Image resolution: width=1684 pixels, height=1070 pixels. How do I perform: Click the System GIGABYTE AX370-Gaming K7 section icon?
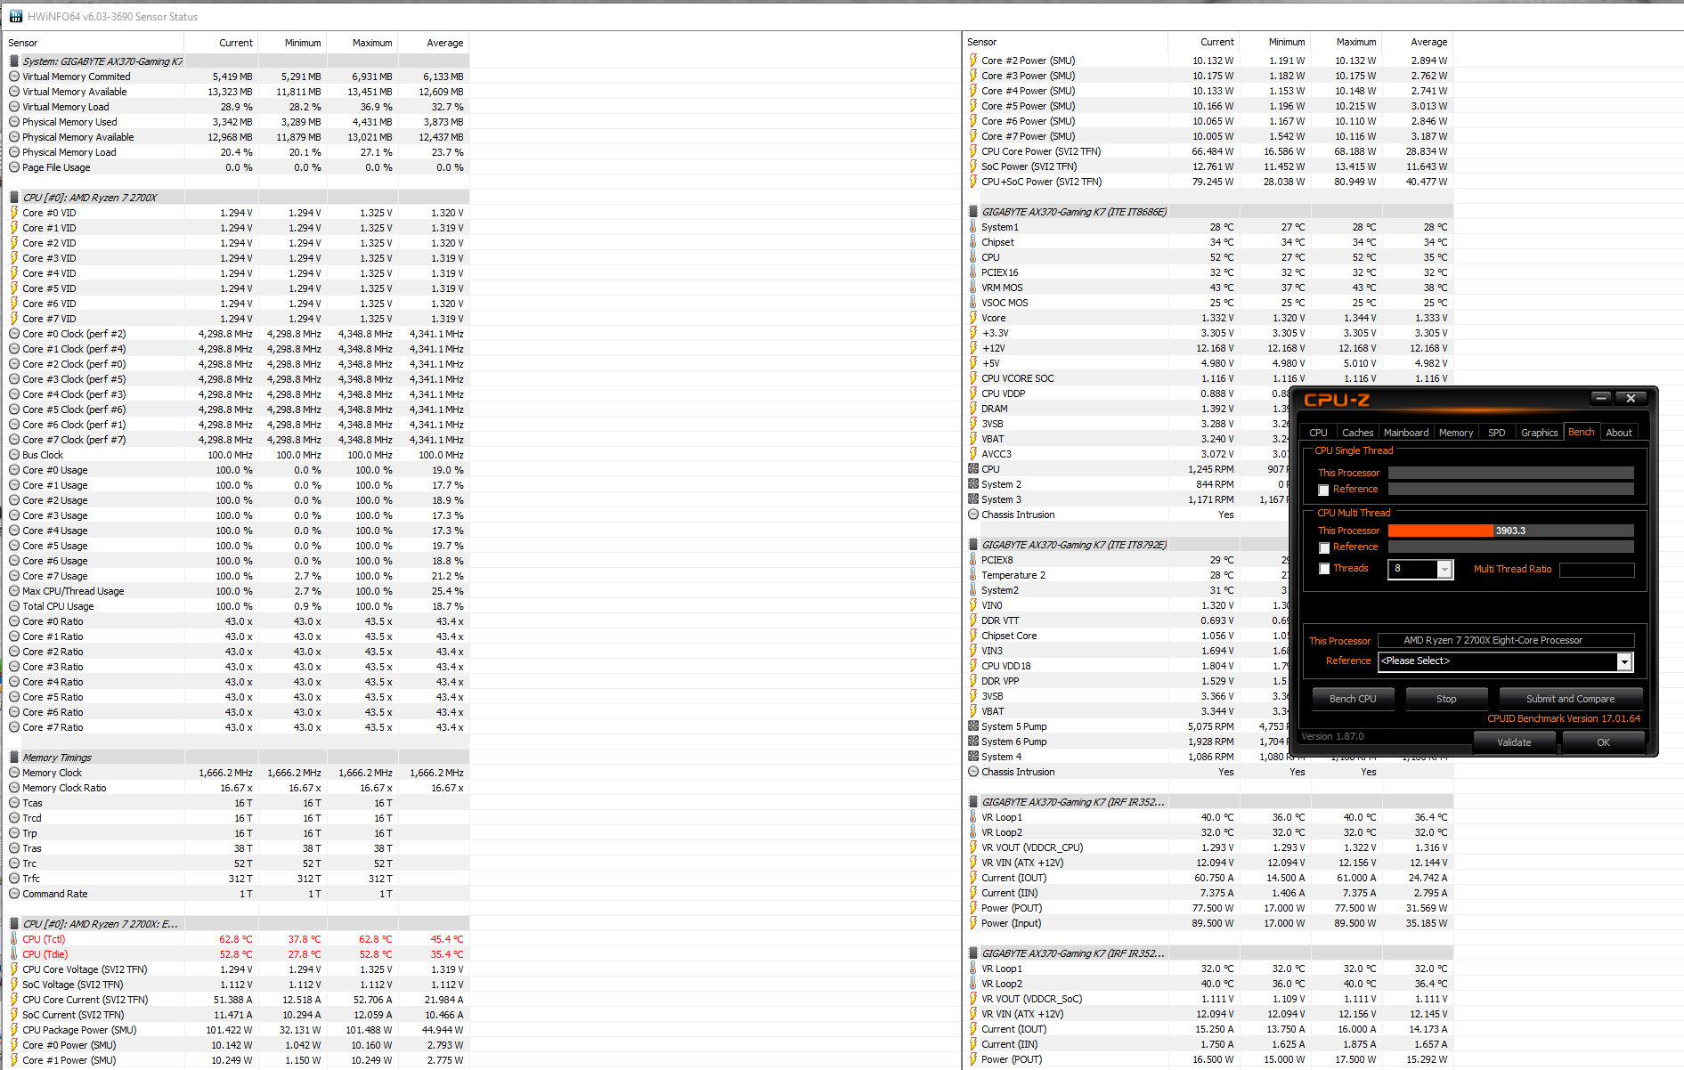click(x=14, y=61)
